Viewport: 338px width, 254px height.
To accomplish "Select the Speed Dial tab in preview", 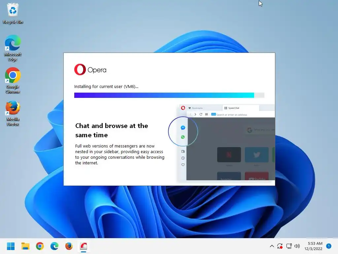I will pyautogui.click(x=241, y=108).
